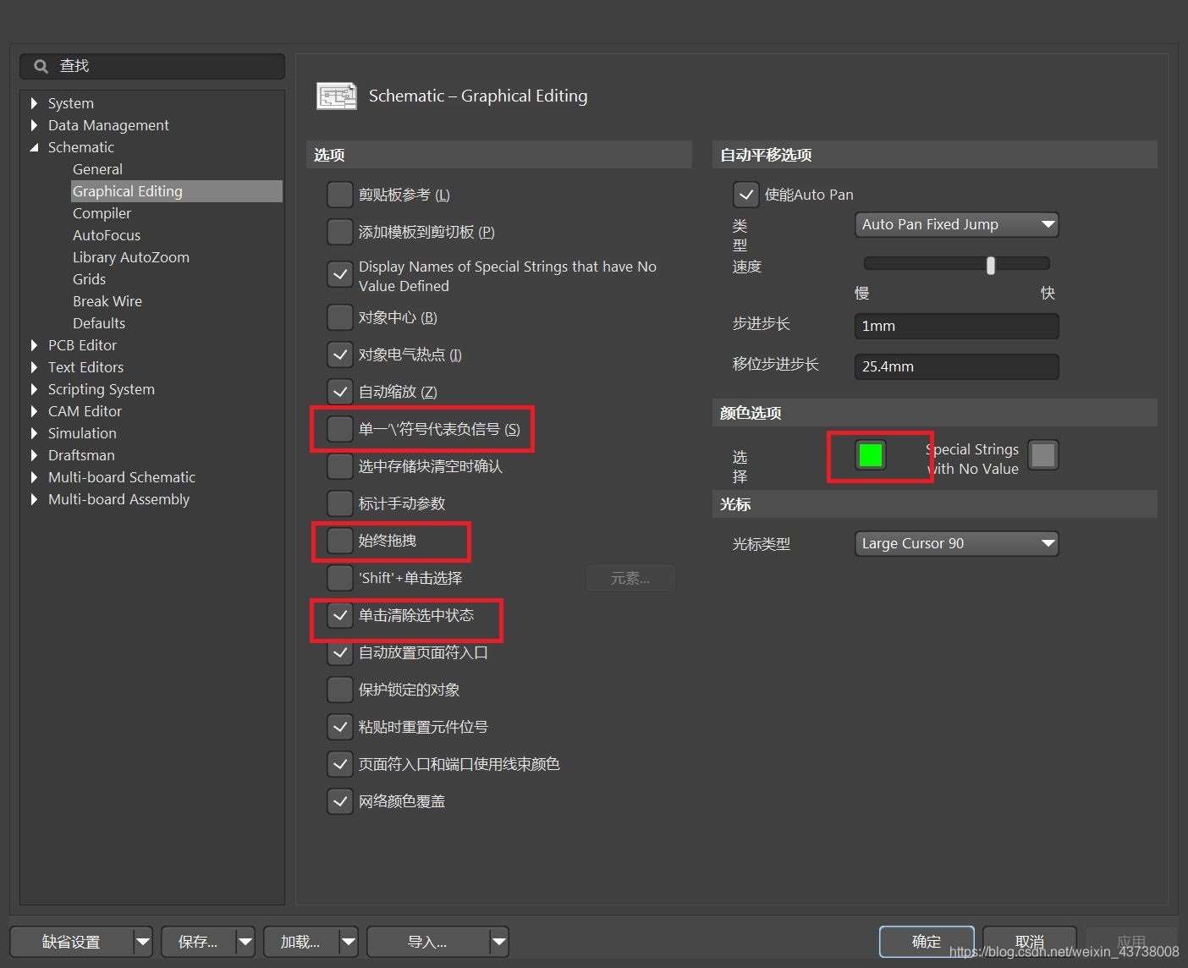
Task: Disable 网络颜色覆盖 checkbox
Action: coord(339,801)
